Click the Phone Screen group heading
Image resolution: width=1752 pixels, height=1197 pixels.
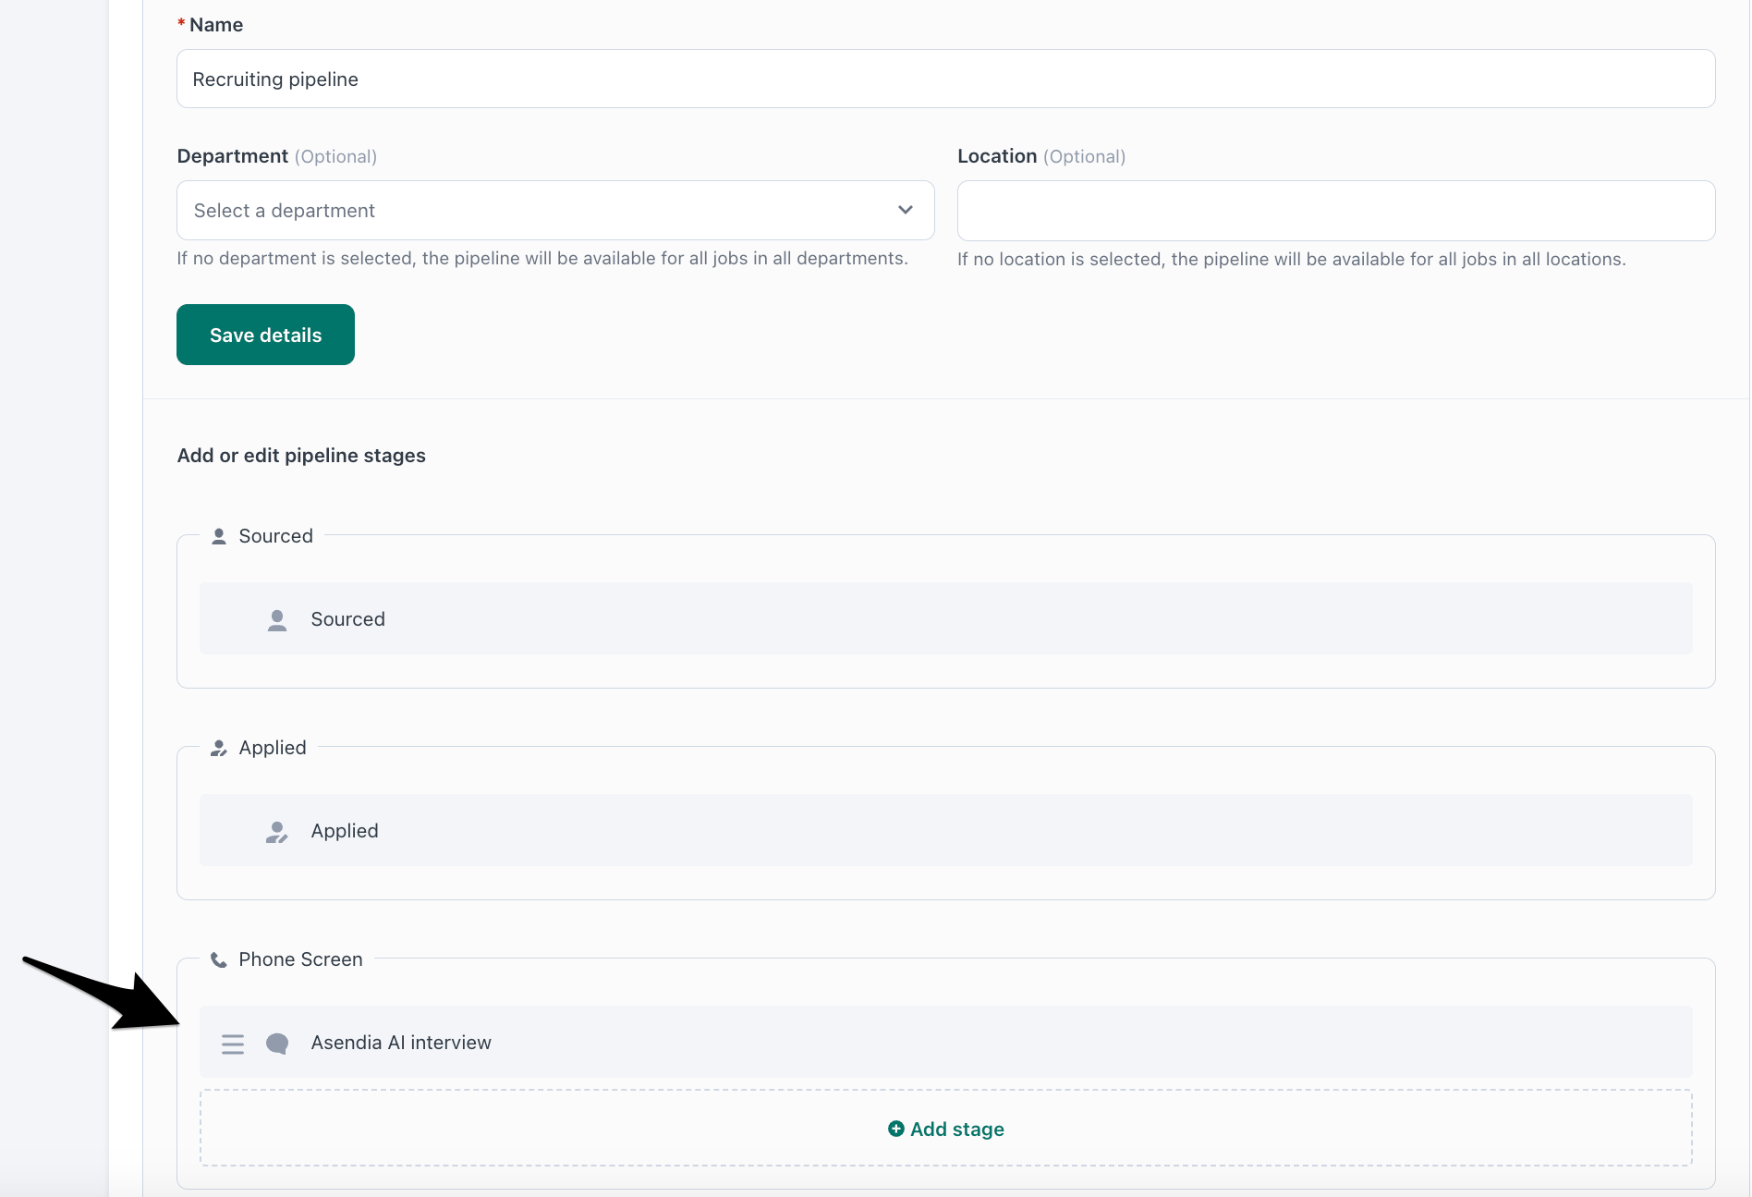(x=300, y=959)
